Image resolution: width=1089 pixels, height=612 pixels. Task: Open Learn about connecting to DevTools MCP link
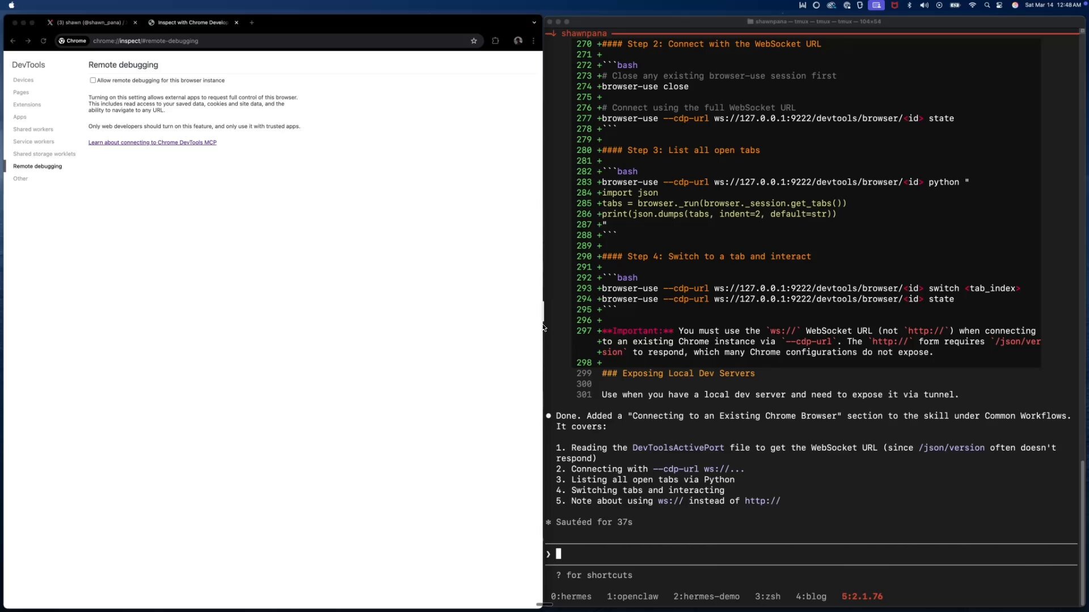point(152,143)
